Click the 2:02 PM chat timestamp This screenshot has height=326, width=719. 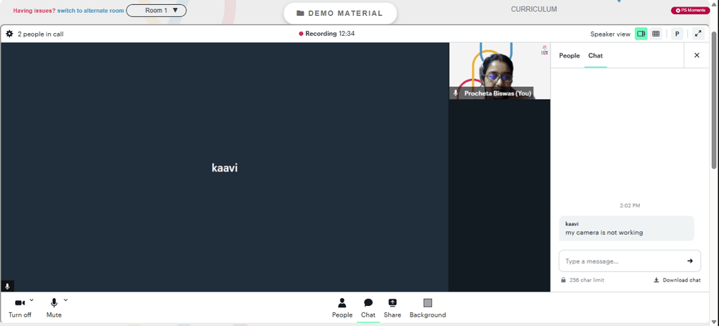[630, 205]
